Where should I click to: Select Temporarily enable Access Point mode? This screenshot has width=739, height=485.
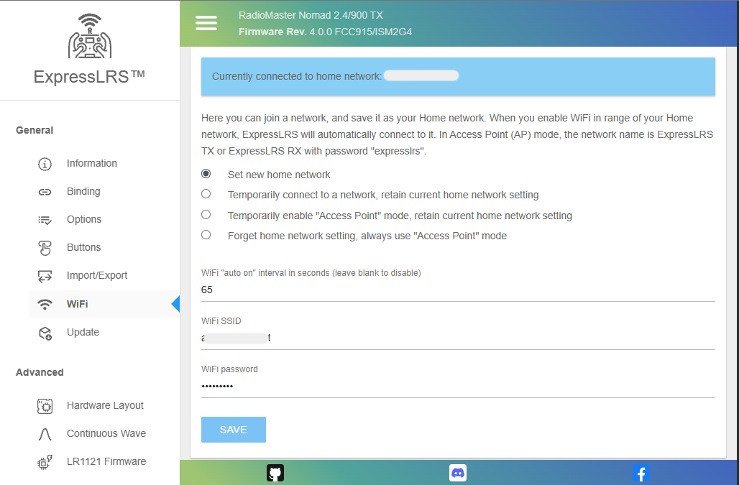[206, 215]
